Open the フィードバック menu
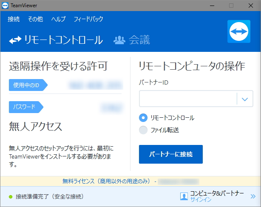 tap(88, 19)
